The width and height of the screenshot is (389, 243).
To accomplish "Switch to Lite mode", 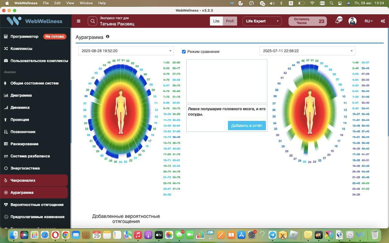I will tap(216, 21).
